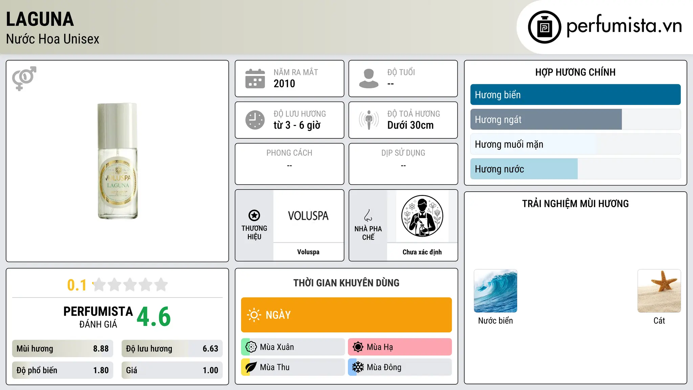Viewport: 693px width, 390px height.
Task: Click the snowflake icon for Mùa Đông
Action: [x=358, y=367]
